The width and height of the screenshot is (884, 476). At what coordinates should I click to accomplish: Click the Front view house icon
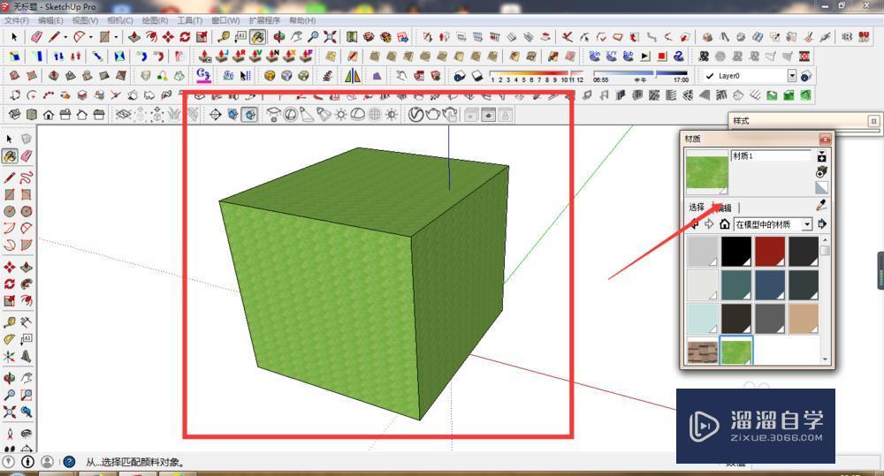[49, 114]
